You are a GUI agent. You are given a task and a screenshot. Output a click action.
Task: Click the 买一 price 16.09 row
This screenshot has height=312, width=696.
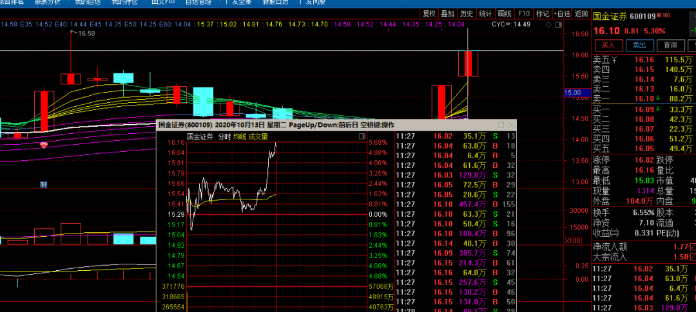coord(644,109)
